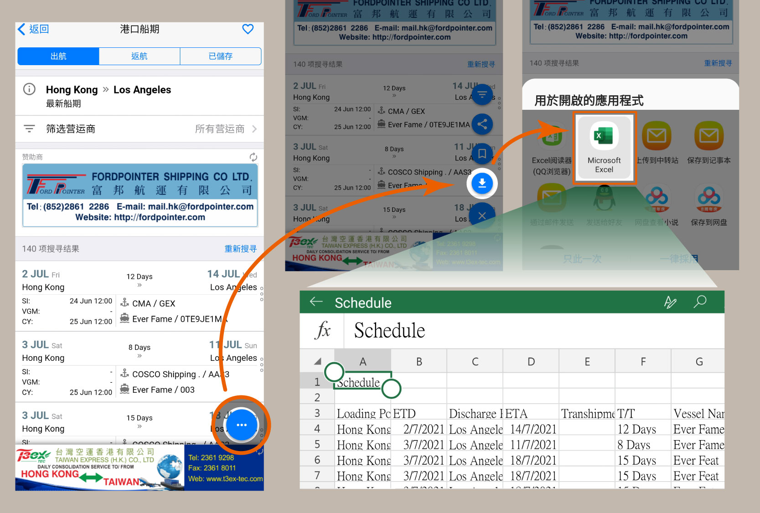Tap the search magnifier in Excel header
This screenshot has width=760, height=513.
[x=700, y=302]
